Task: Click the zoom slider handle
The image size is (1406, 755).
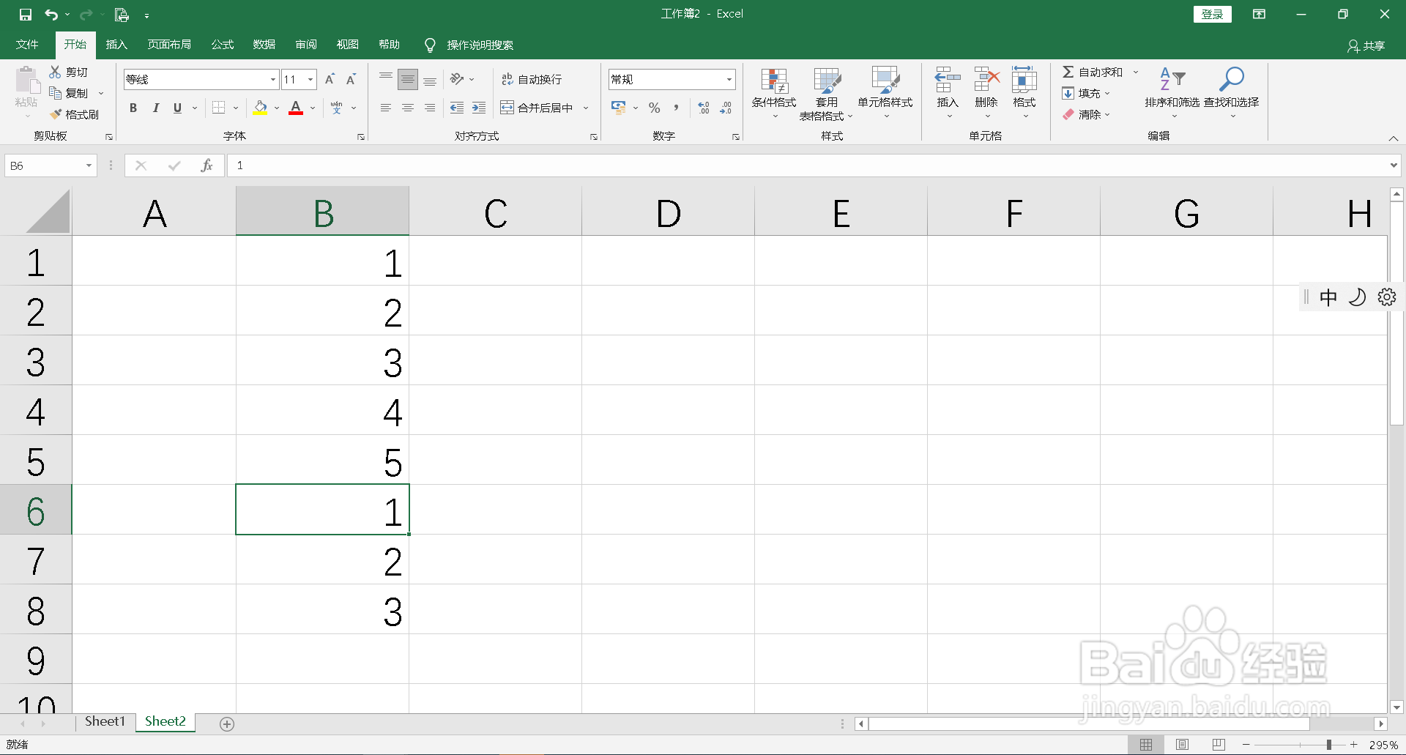Action: tap(1328, 745)
